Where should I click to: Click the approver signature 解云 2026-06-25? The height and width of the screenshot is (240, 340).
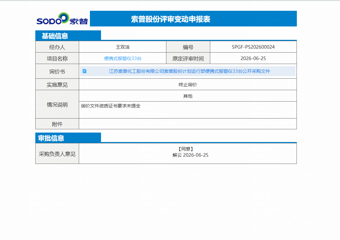pyautogui.click(x=190, y=155)
